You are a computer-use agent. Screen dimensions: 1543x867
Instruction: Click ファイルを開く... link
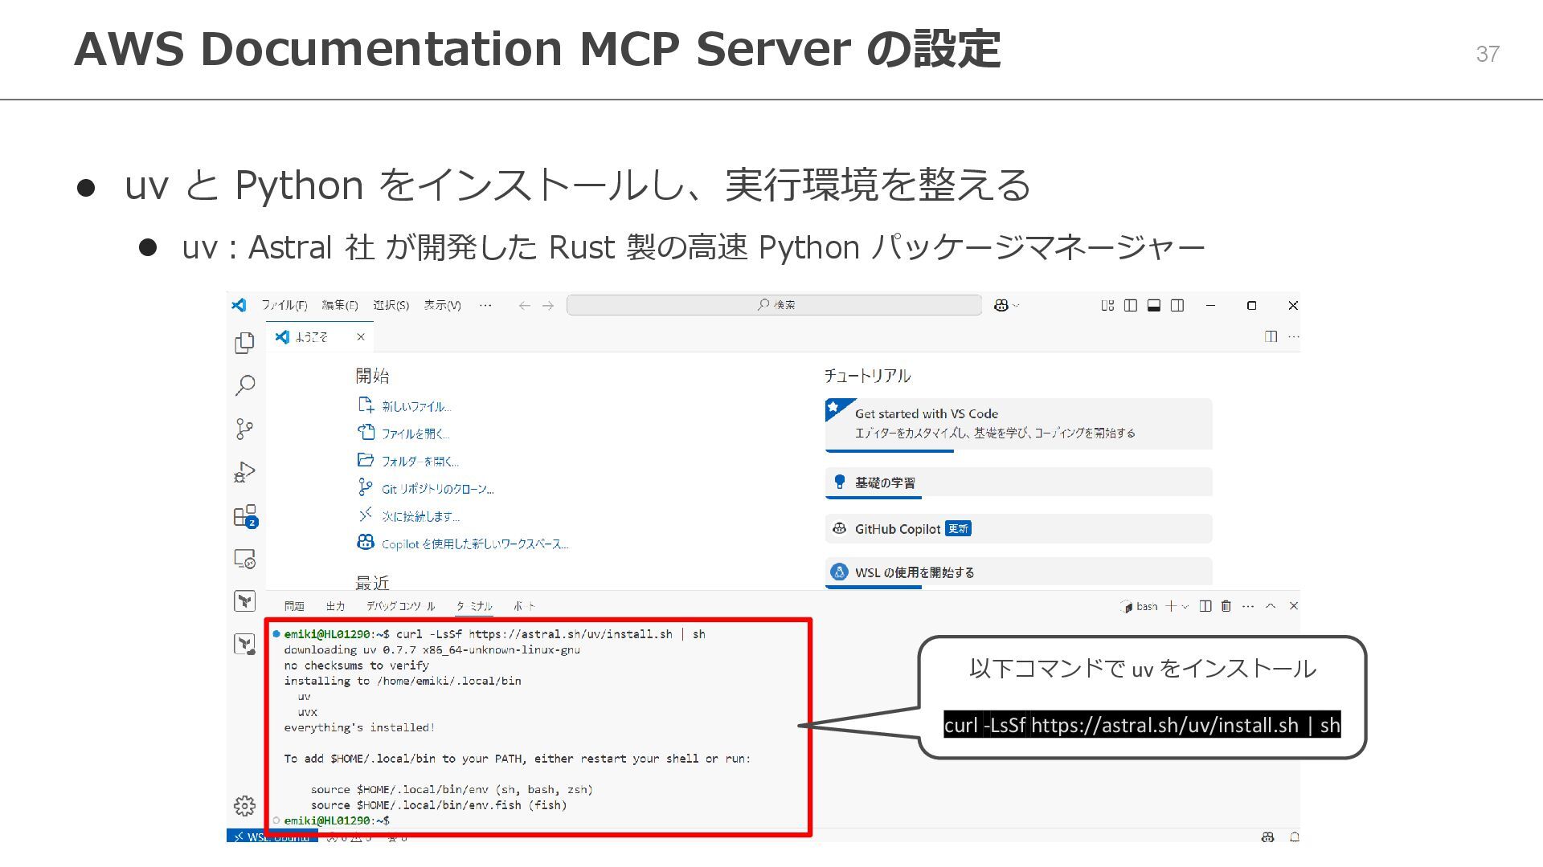(415, 433)
